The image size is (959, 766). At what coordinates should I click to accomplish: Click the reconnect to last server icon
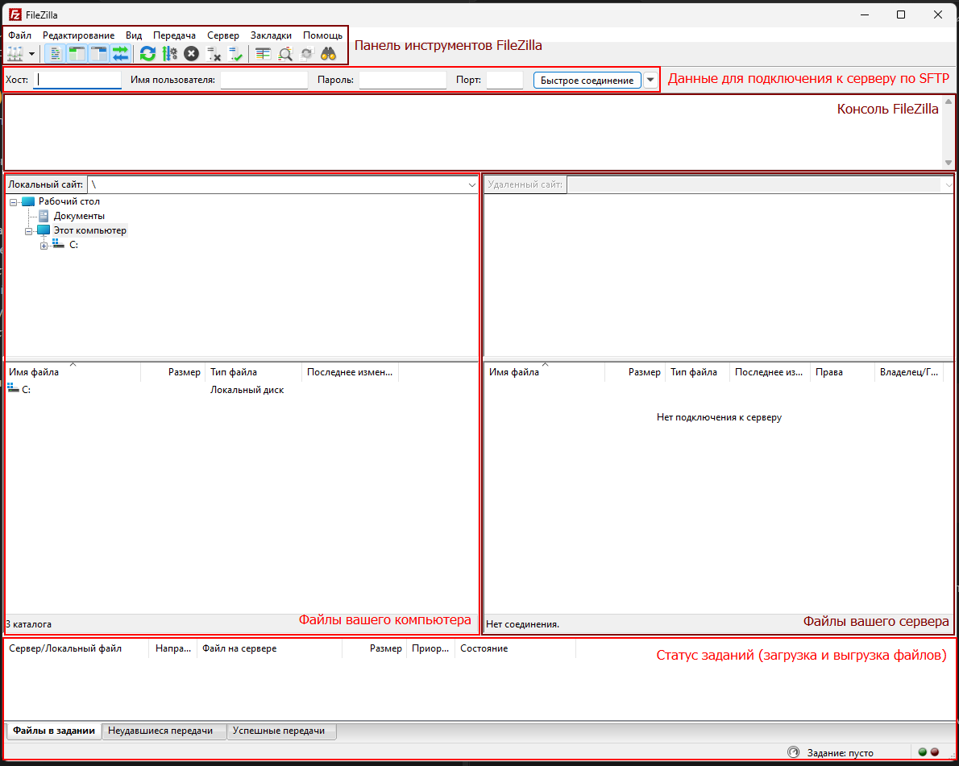click(x=235, y=54)
